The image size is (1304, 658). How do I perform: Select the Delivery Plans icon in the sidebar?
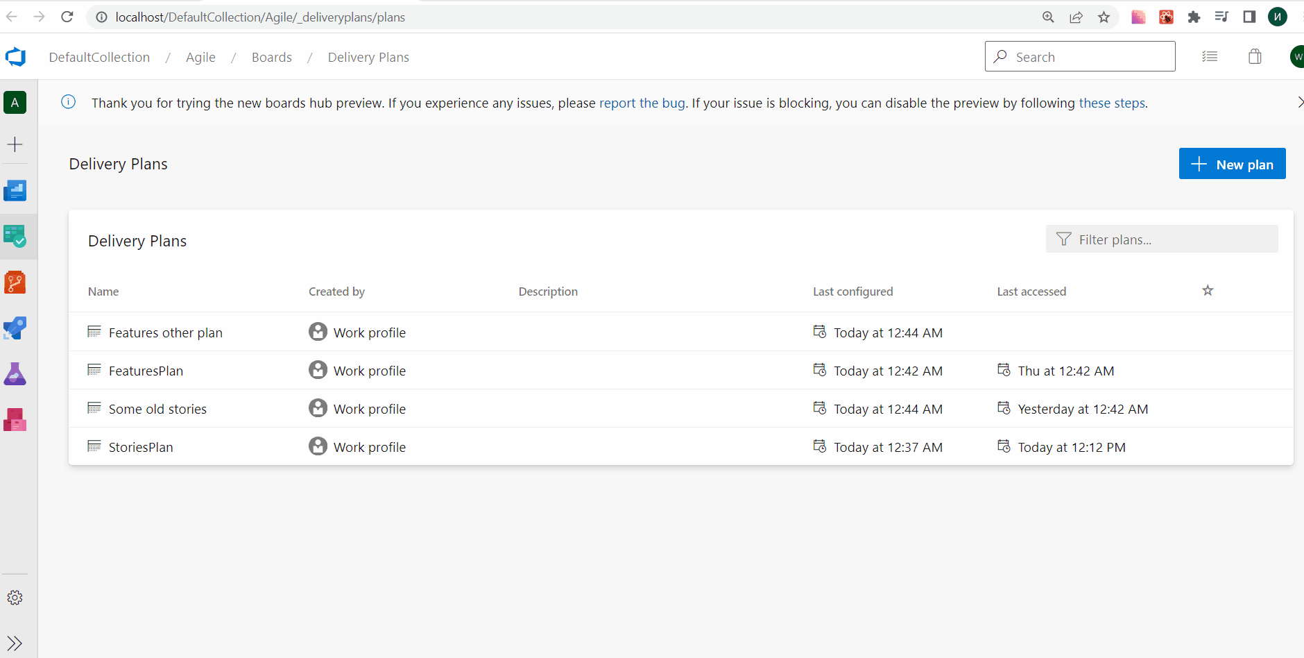pos(15,237)
